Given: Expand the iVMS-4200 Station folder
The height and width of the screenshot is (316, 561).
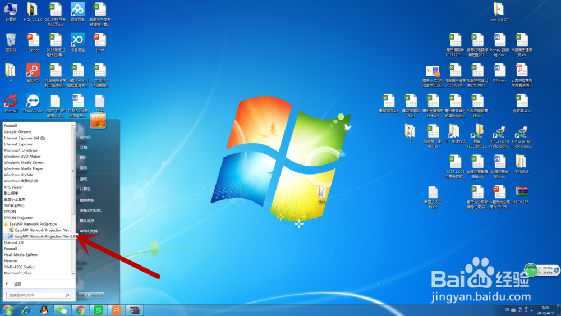Looking at the screenshot, I should click(19, 267).
